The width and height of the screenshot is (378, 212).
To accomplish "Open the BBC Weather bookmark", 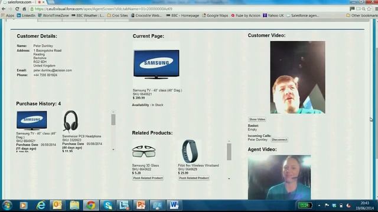I will (x=88, y=15).
